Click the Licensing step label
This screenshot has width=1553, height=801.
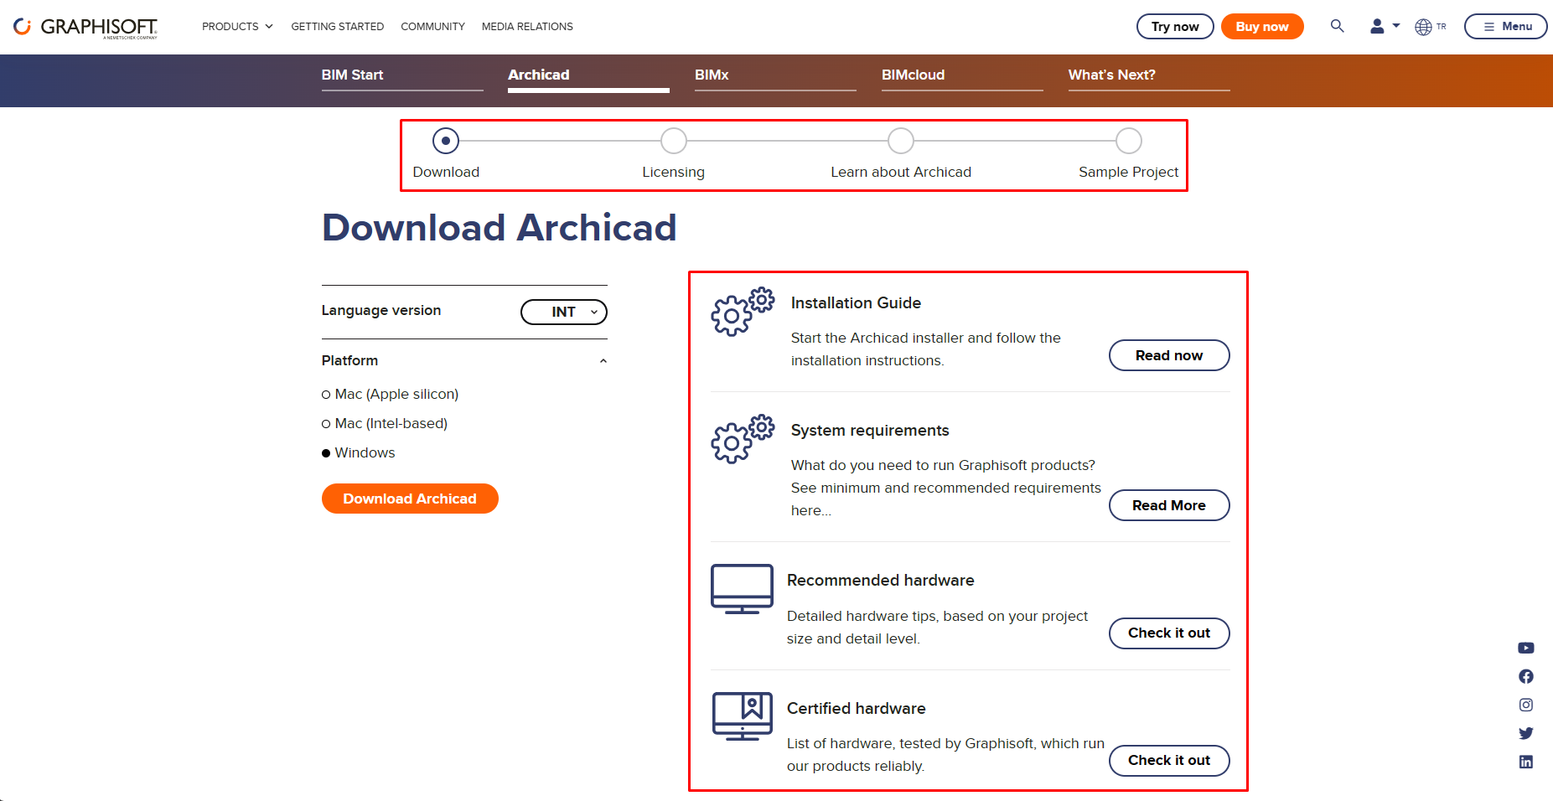[x=674, y=172]
